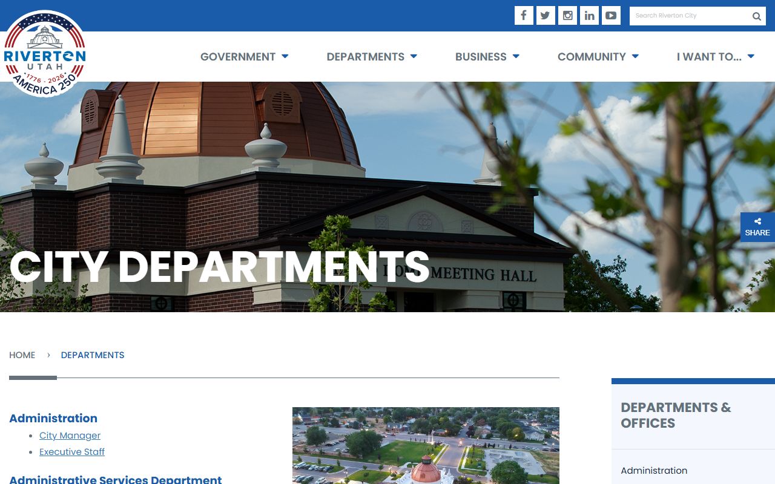Open the City Manager link
Screen dimensions: 775x484
[x=70, y=436]
